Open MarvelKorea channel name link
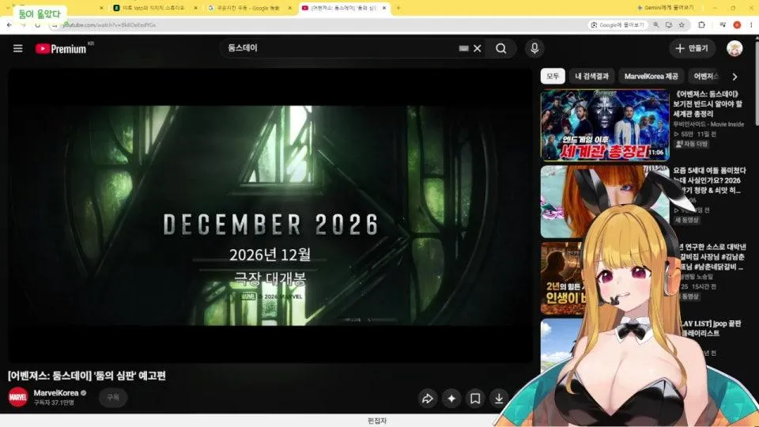Viewport: 759px width, 427px height. [x=56, y=393]
